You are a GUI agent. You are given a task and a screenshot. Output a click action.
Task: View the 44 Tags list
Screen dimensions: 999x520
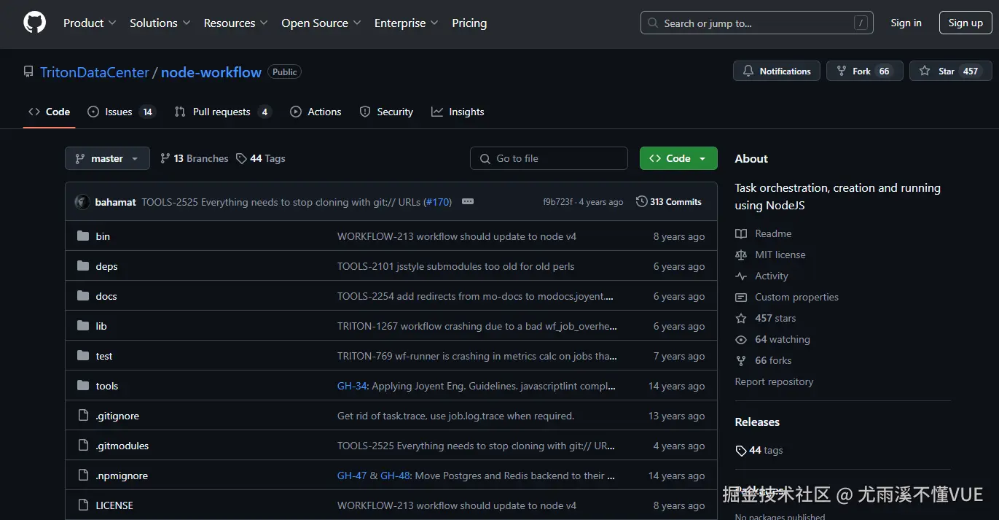click(261, 158)
